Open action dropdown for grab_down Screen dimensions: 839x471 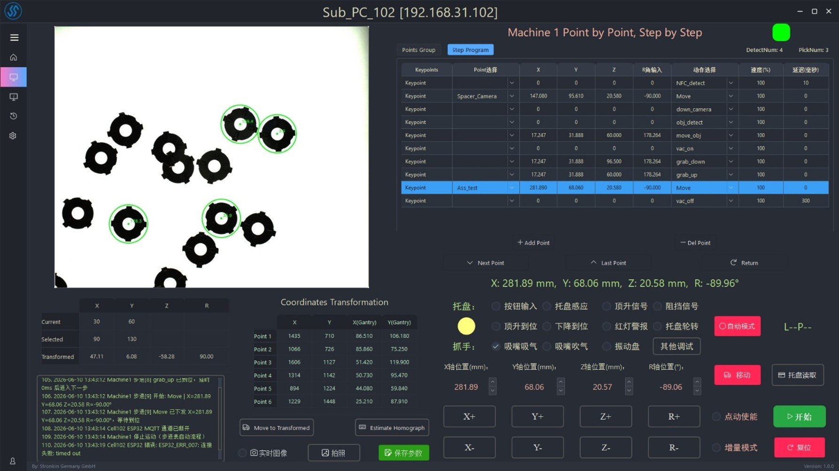click(x=731, y=162)
